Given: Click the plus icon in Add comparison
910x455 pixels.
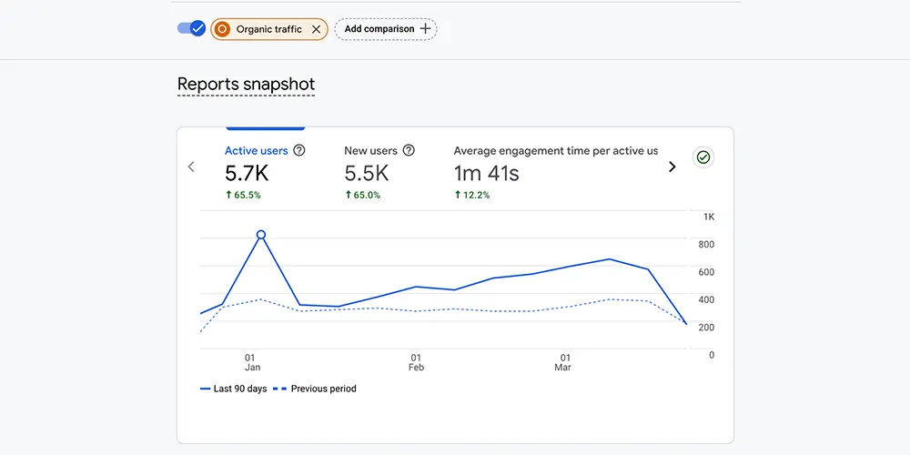Looking at the screenshot, I should (x=425, y=29).
